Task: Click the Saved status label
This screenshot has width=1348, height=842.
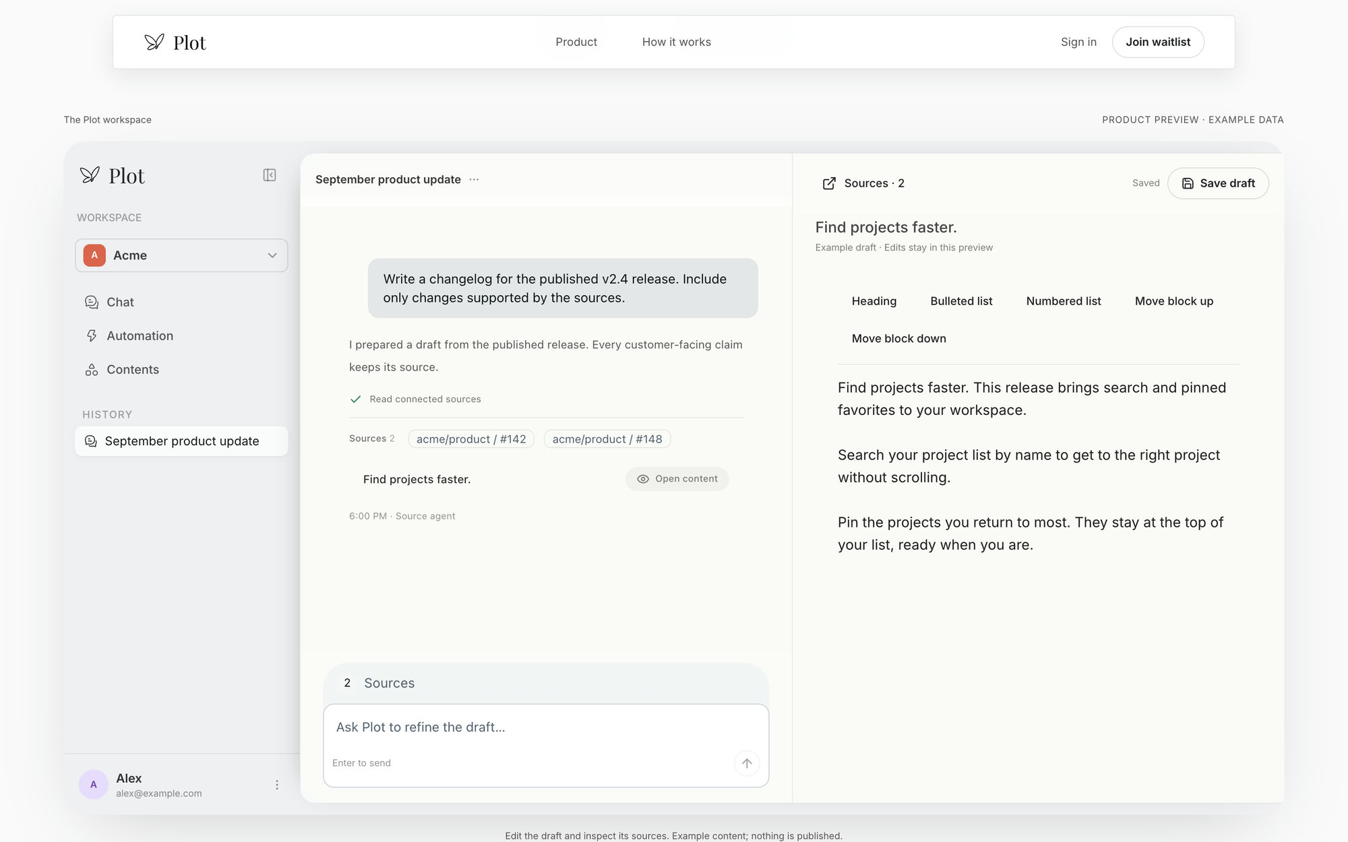Action: (x=1146, y=183)
